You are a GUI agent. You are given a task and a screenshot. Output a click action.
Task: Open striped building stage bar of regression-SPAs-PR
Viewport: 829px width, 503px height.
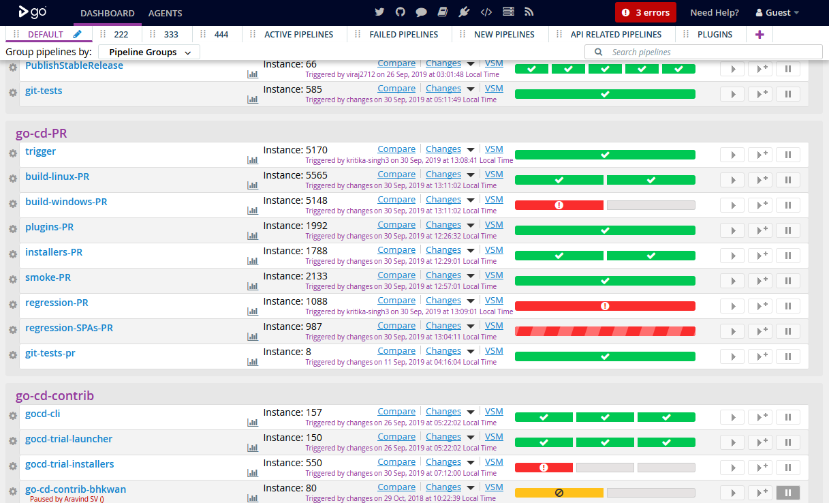point(605,331)
